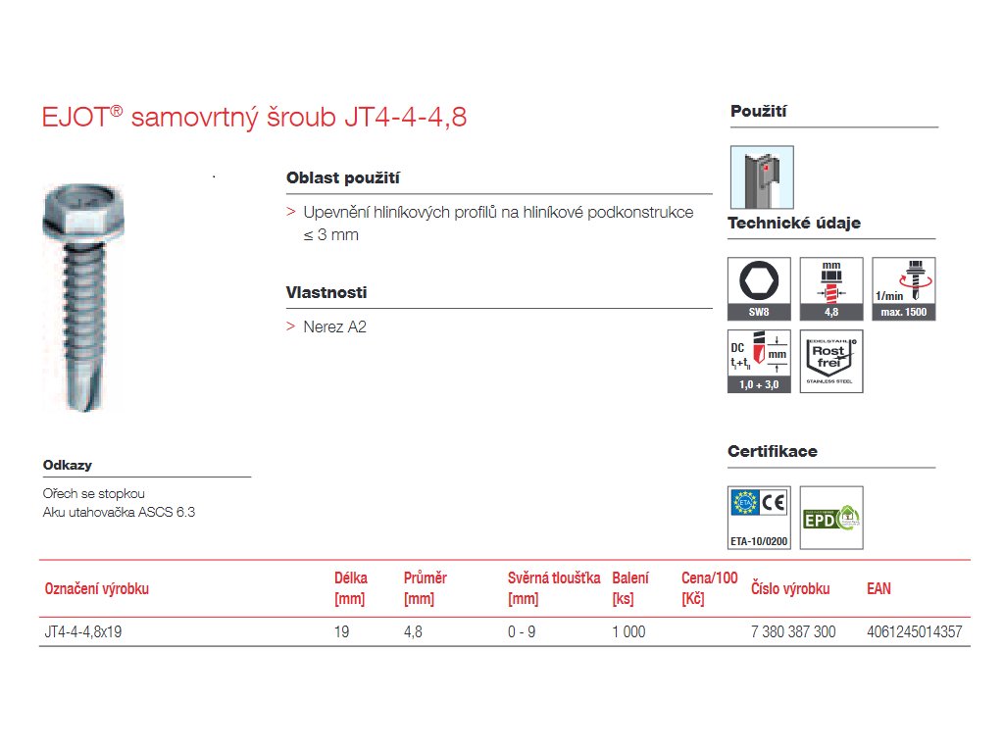The width and height of the screenshot is (1004, 753).
Task: Click the Oblast použití heading
Action: pos(342,178)
